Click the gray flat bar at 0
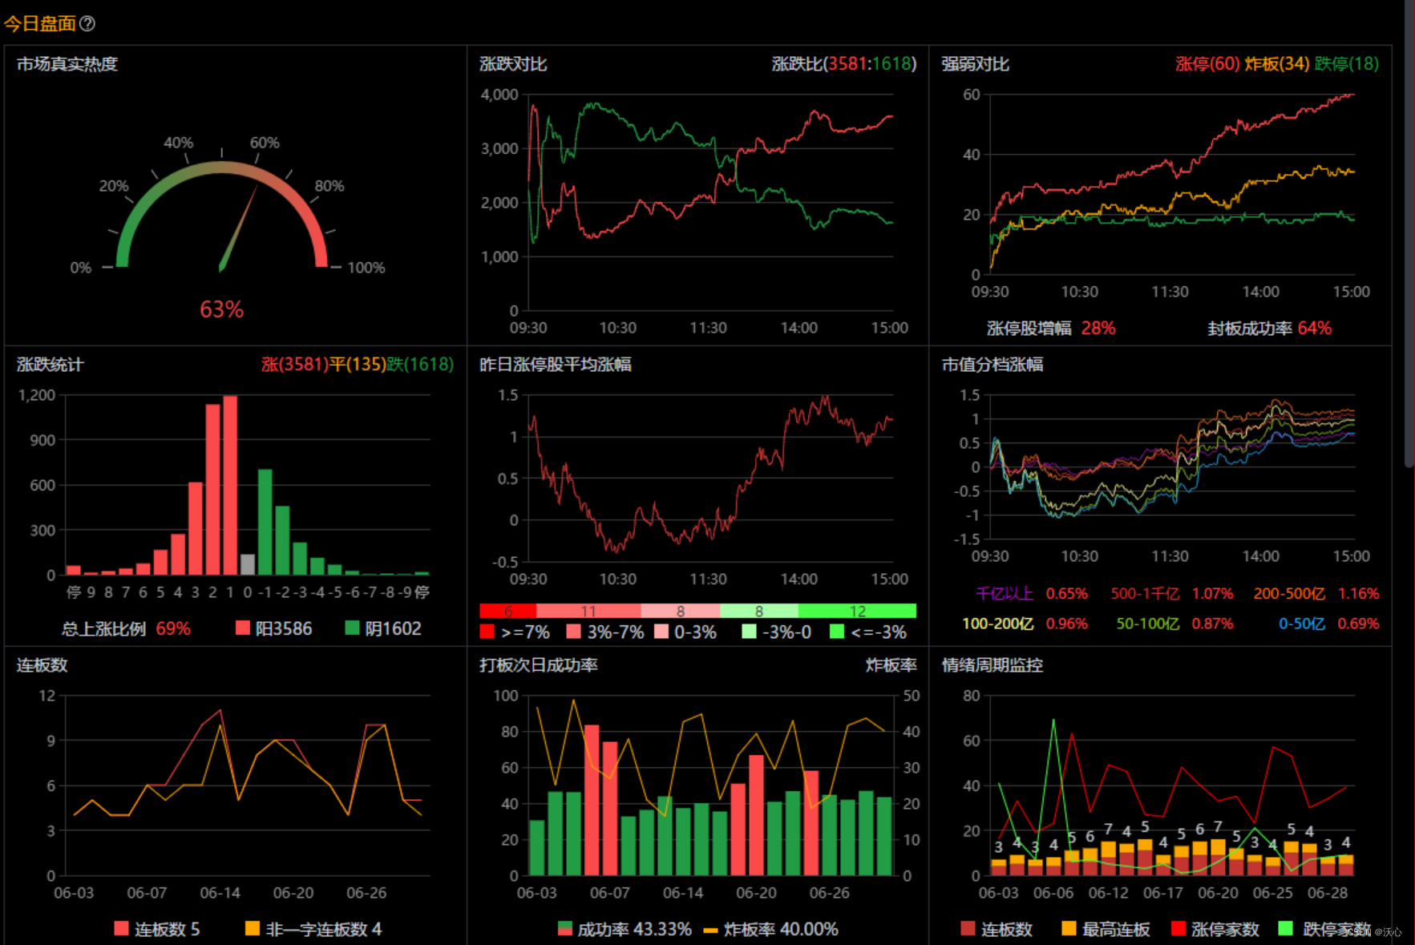This screenshot has width=1415, height=945. 248,564
